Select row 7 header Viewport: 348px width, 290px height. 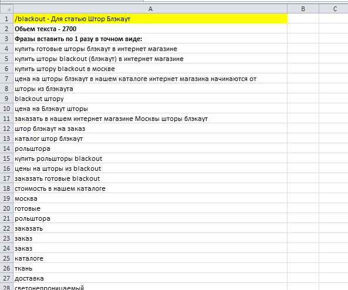[x=6, y=79]
